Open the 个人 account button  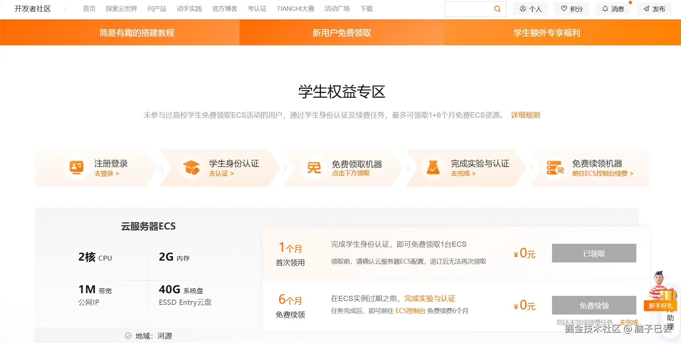(531, 9)
